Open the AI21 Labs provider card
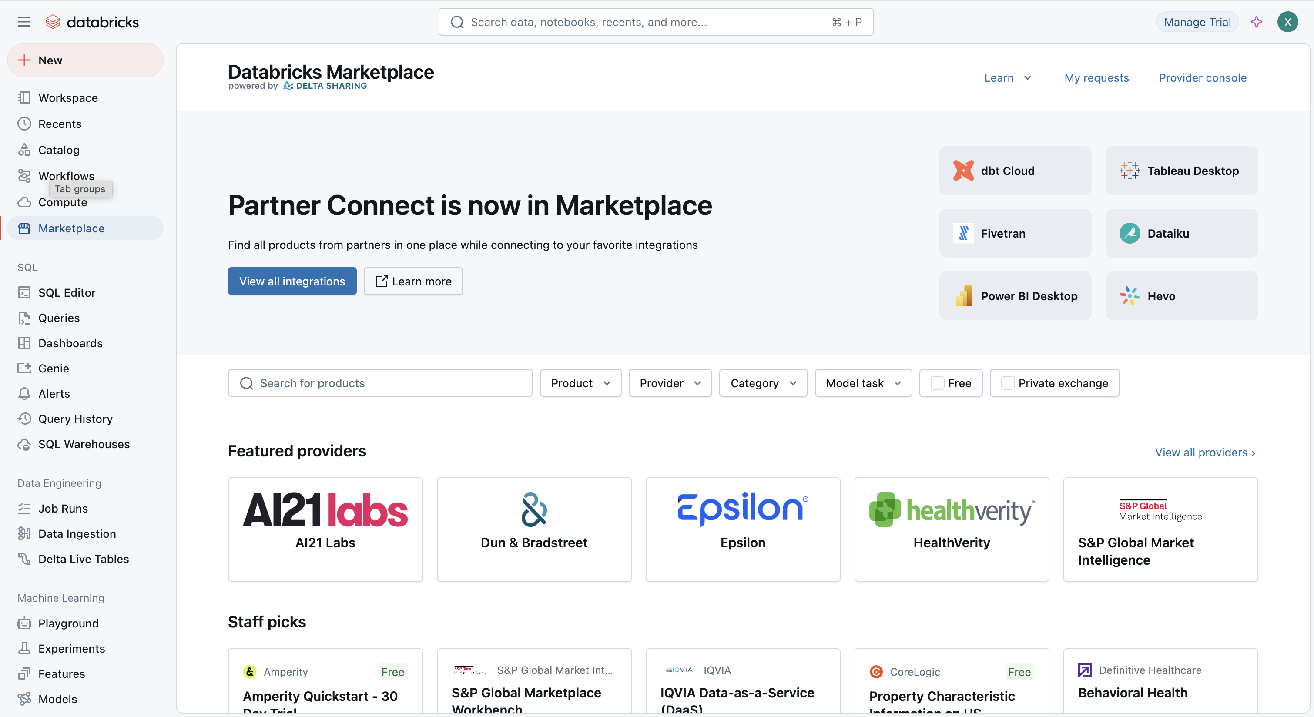The width and height of the screenshot is (1314, 717). [x=325, y=529]
